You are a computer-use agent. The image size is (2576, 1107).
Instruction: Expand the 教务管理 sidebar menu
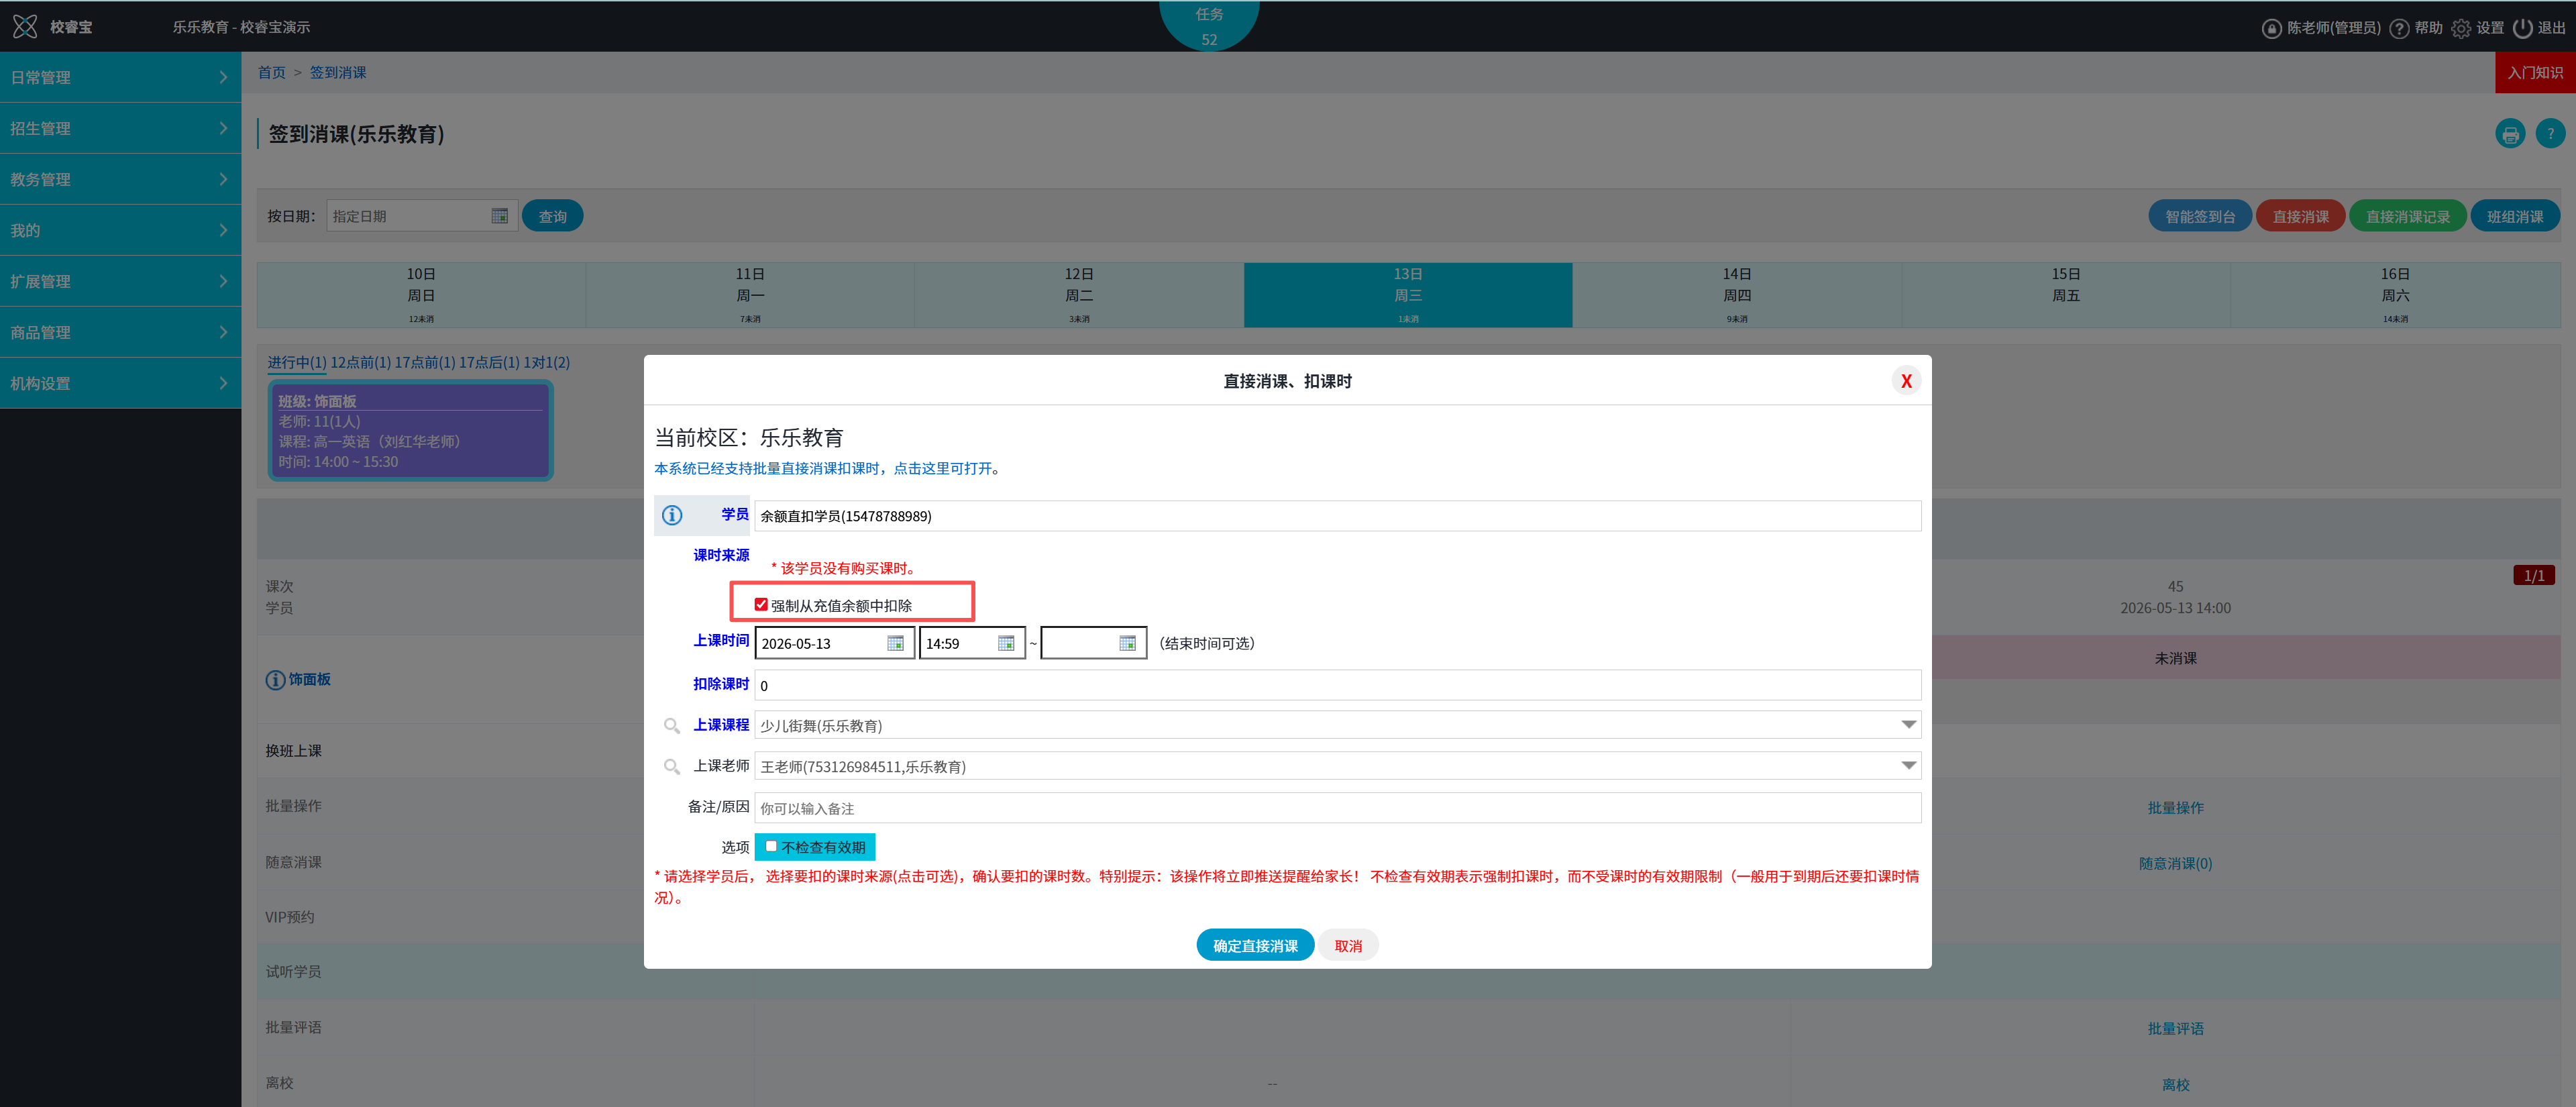pyautogui.click(x=120, y=179)
